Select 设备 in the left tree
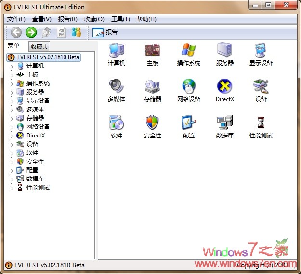 pos(32,144)
